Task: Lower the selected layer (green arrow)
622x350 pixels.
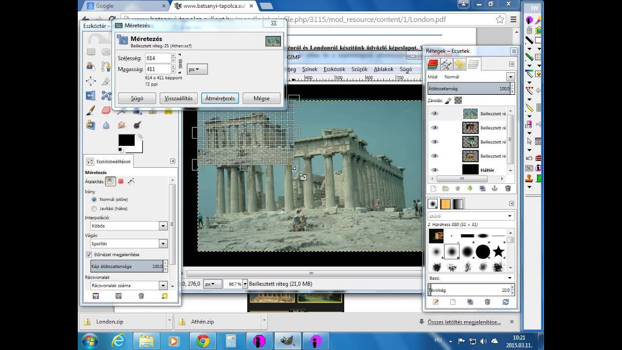Action: click(470, 188)
